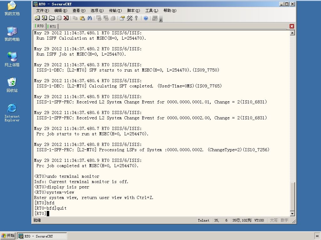This screenshot has height=240, width=321.
Task: Click the Print Selection icon
Action: (106, 18)
